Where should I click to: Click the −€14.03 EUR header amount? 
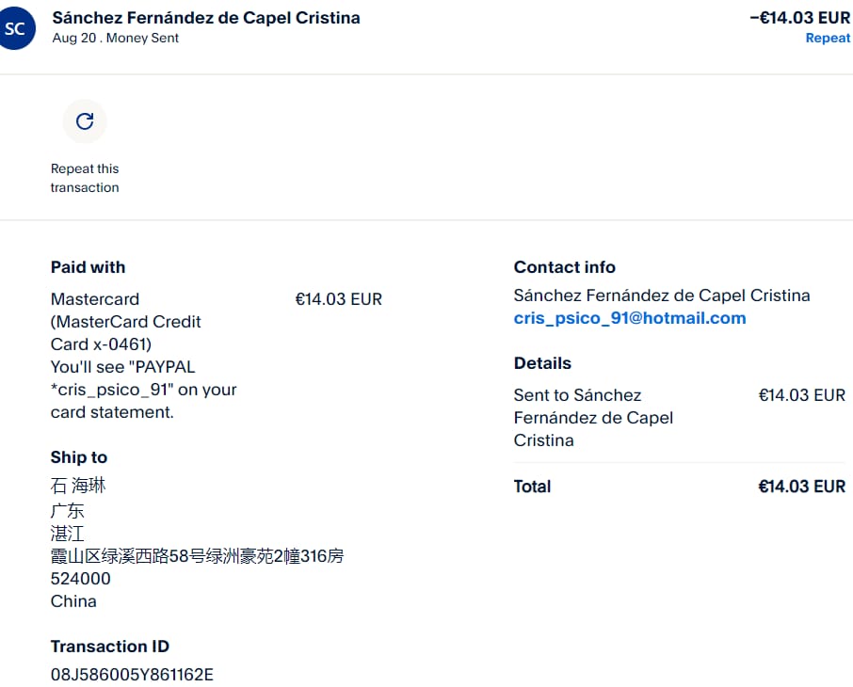[x=799, y=18]
